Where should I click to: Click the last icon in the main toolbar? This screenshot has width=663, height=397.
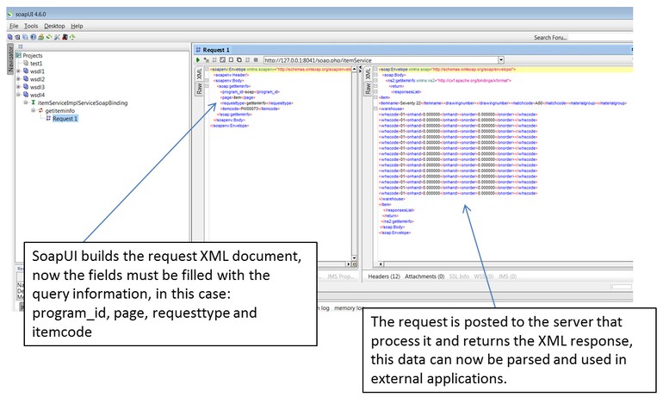71,38
